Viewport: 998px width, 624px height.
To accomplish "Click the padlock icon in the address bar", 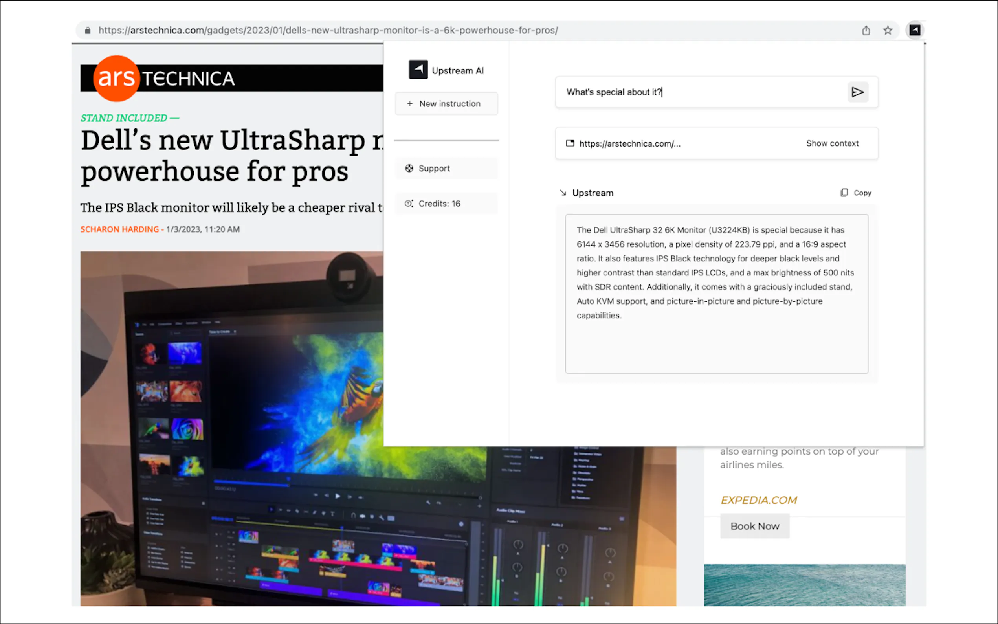I will (88, 30).
